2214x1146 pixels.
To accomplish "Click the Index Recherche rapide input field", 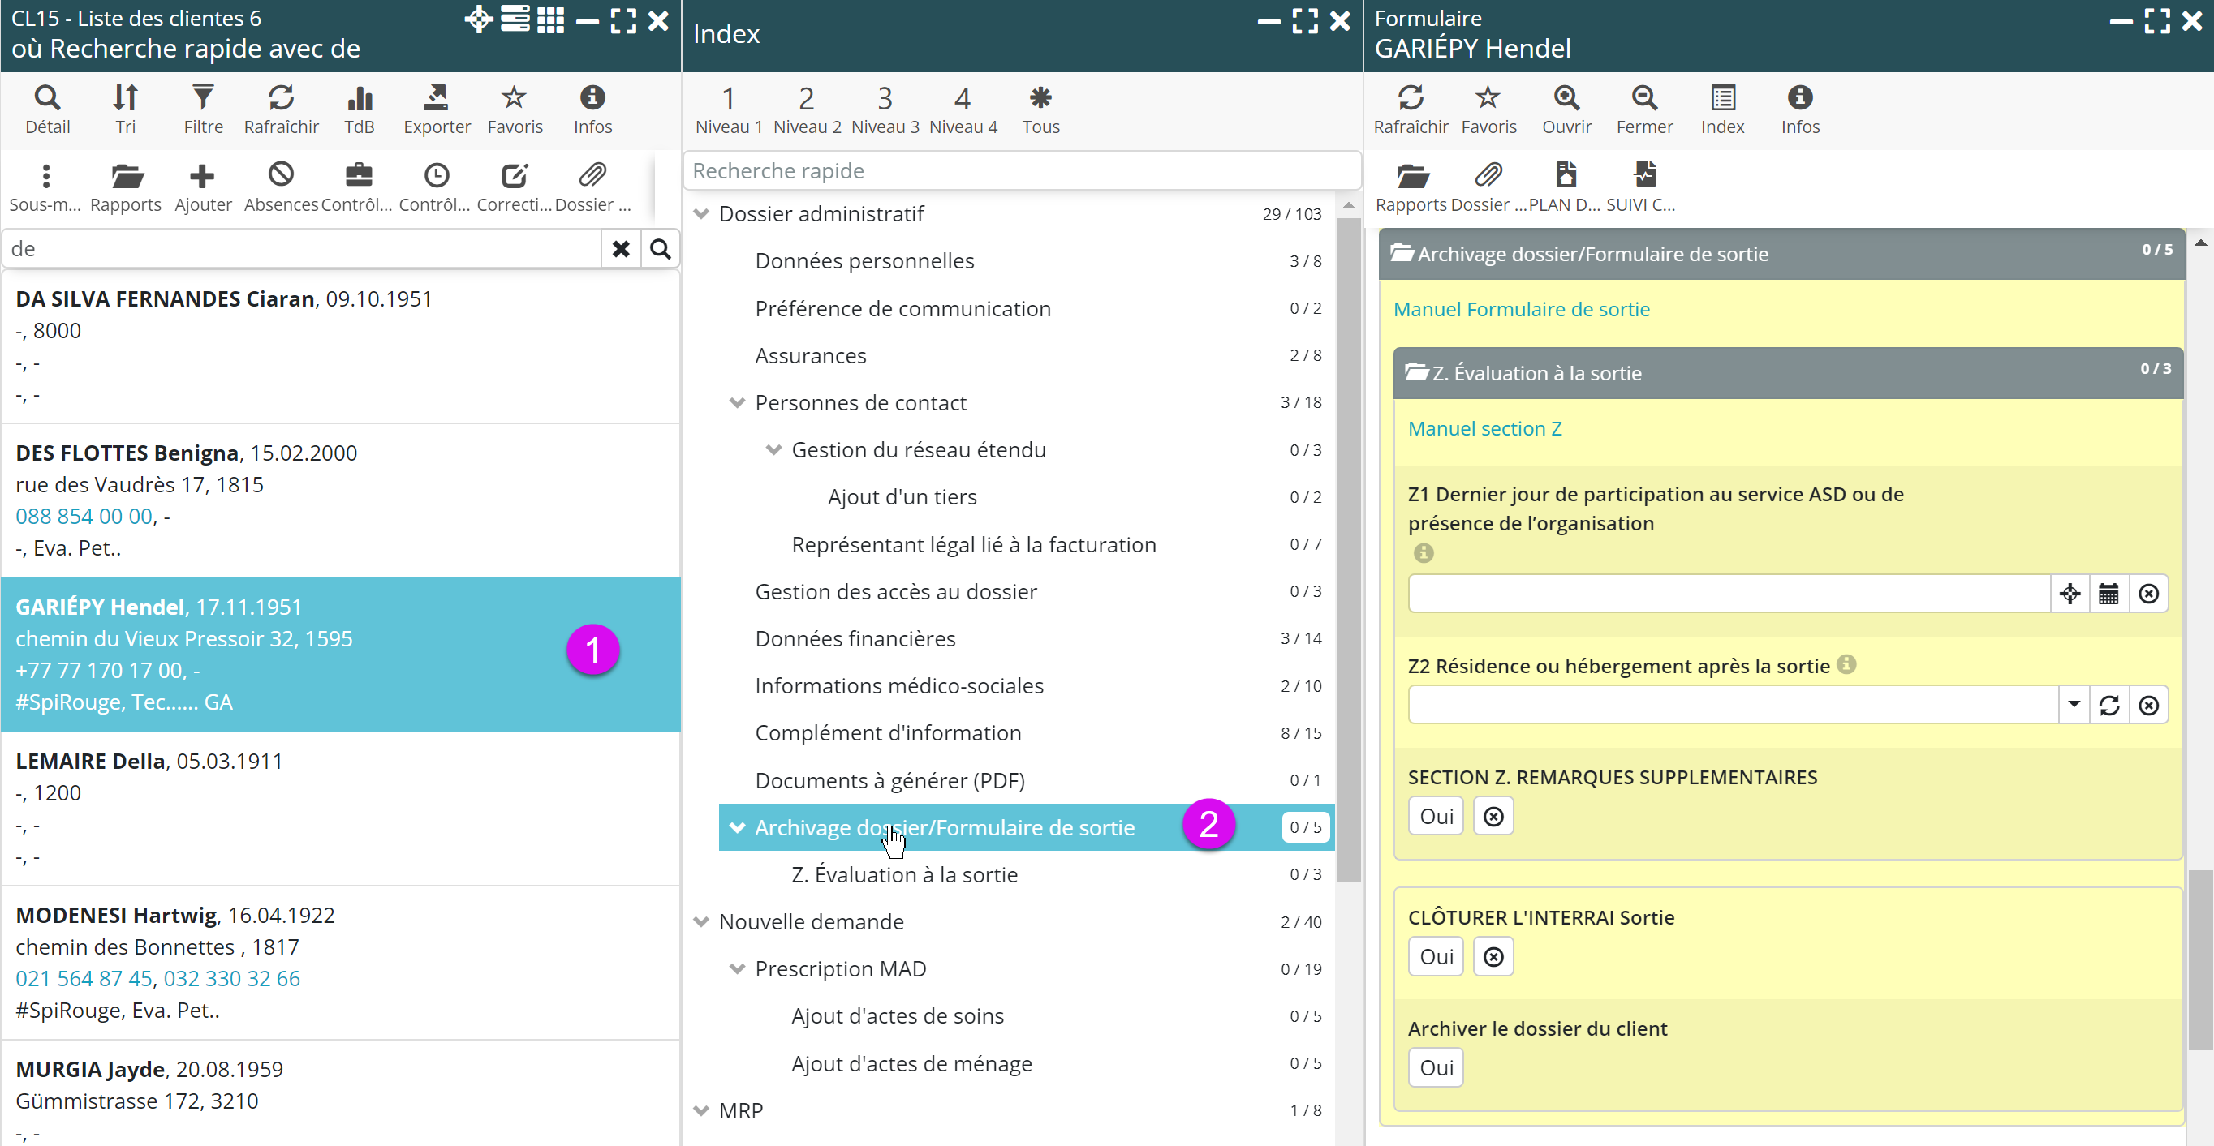I will pos(1021,171).
